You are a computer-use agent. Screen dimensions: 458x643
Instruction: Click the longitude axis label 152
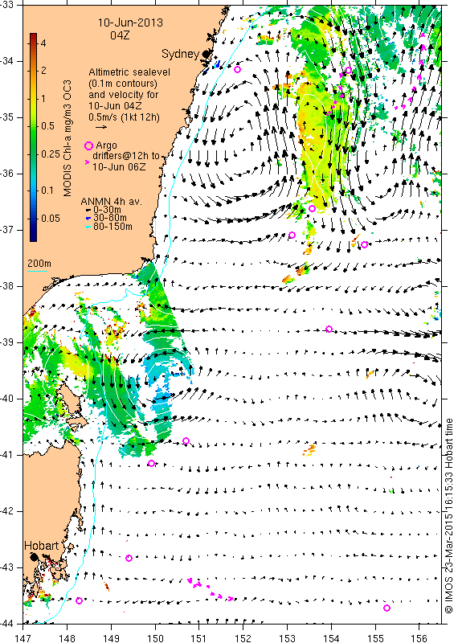(243, 638)
